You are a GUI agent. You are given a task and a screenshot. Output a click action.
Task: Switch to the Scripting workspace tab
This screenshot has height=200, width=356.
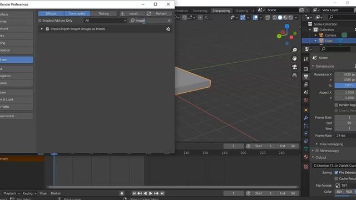[241, 11]
